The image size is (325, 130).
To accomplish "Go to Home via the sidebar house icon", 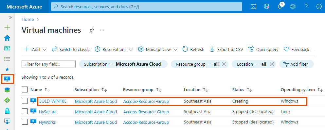I will coord(7,38).
